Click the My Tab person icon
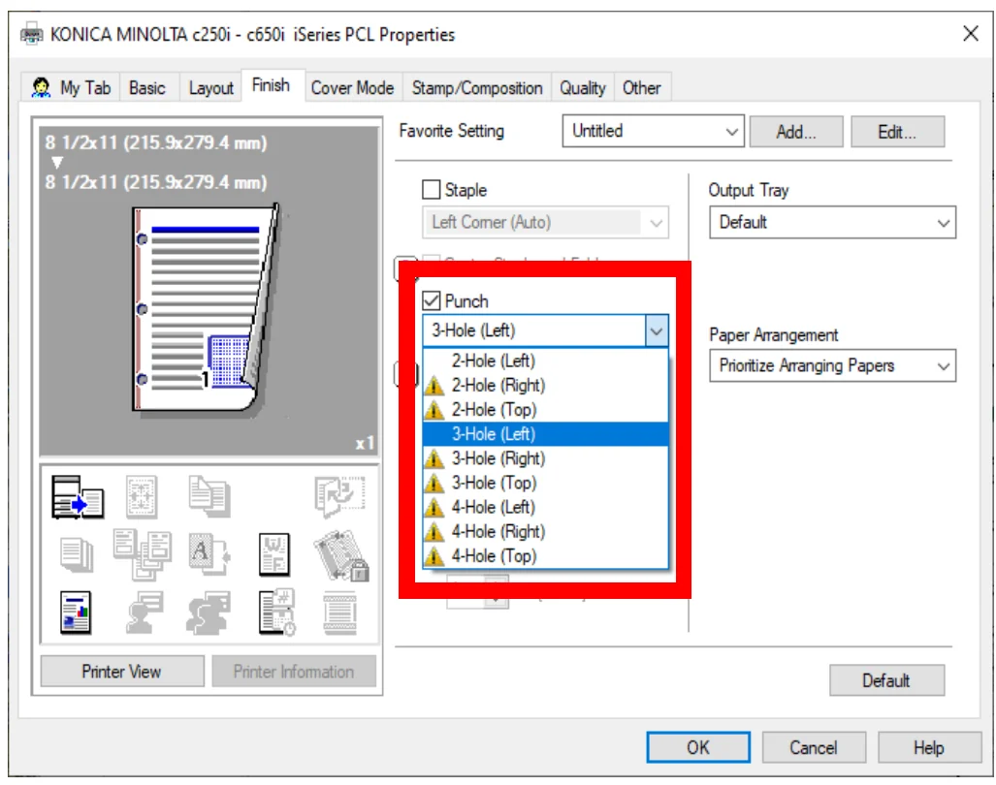This screenshot has width=996, height=785. point(42,87)
